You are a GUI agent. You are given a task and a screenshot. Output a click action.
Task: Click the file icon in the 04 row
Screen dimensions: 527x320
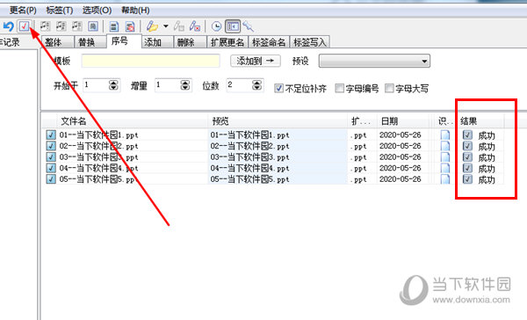(x=445, y=168)
